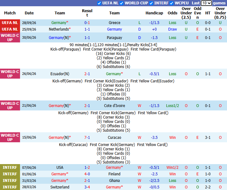Viewport: 227px width, 190px height.
Task: Click the 0-1 result versus Greece
Action: pyautogui.click(x=87, y=23)
